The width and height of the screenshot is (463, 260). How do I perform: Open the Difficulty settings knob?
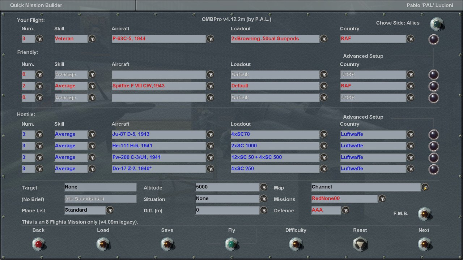[296, 244]
